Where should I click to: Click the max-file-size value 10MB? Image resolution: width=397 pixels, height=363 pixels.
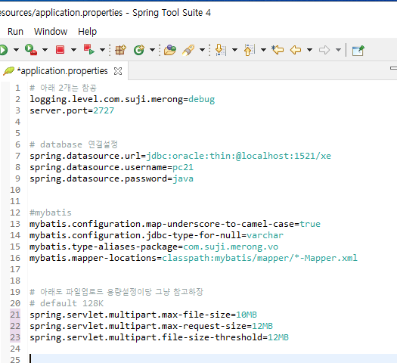(247, 315)
